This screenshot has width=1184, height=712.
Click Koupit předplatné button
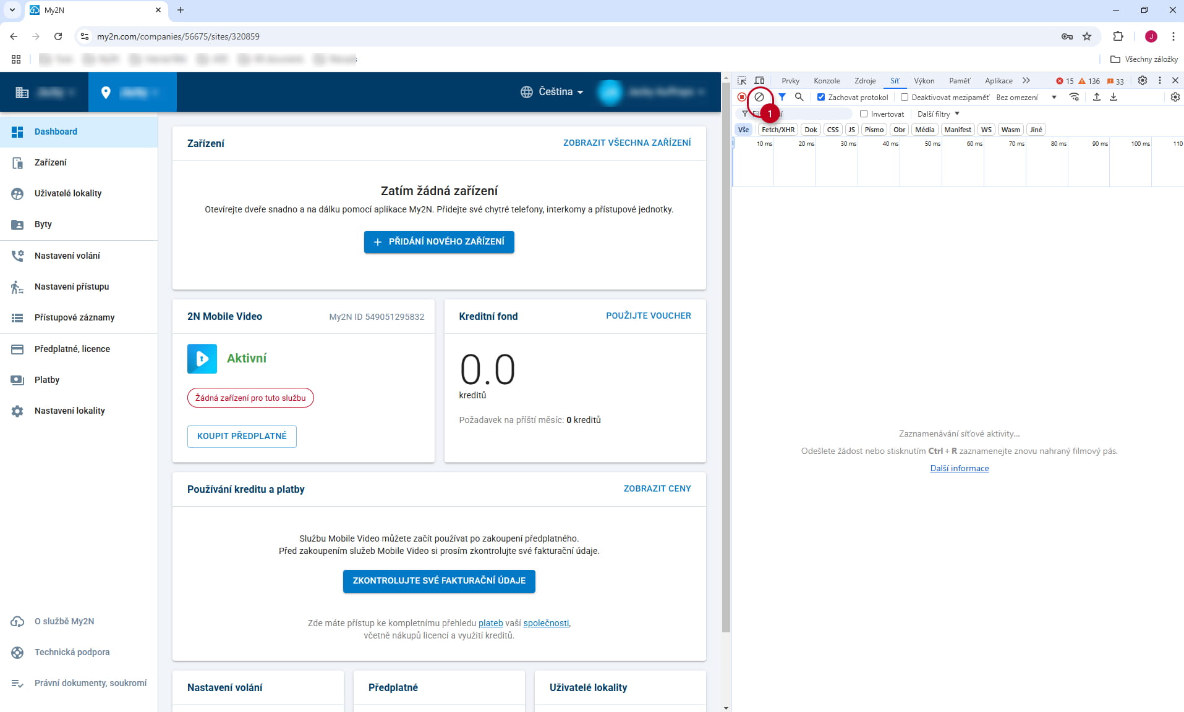pyautogui.click(x=242, y=436)
